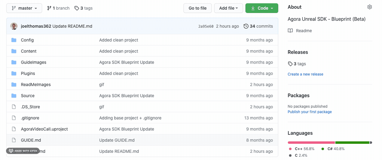This screenshot has height=160, width=382.
Task: Open the About settings gear icon
Action: [370, 7]
